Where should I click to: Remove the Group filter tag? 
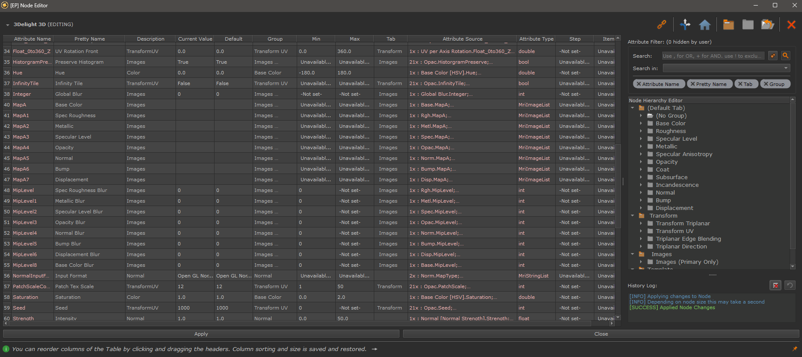pos(766,84)
